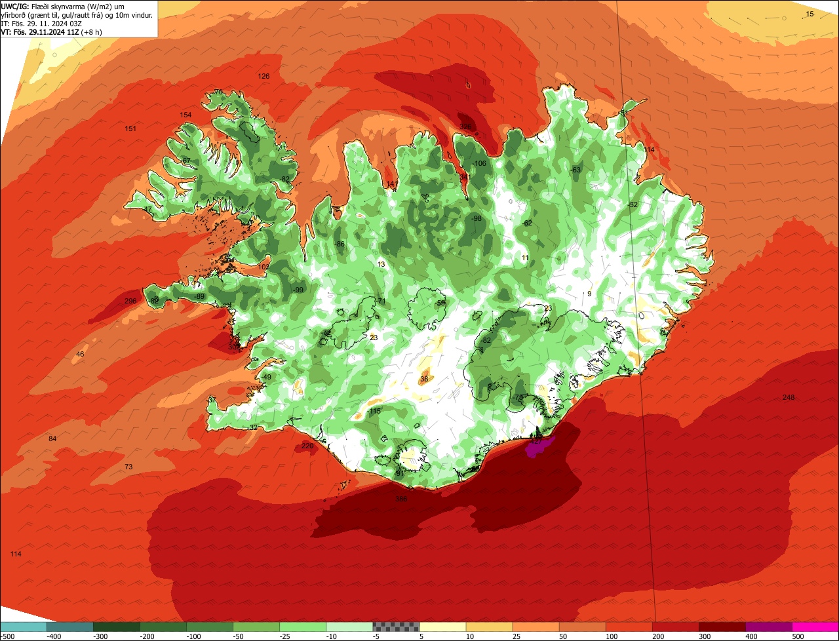
Task: Click the '248' value over the southeast sea
Action: [789, 398]
